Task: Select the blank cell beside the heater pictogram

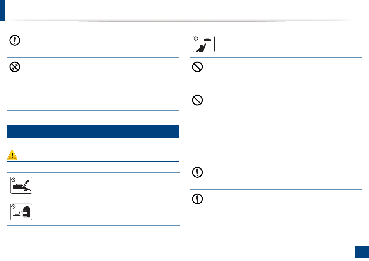Action: (110, 212)
